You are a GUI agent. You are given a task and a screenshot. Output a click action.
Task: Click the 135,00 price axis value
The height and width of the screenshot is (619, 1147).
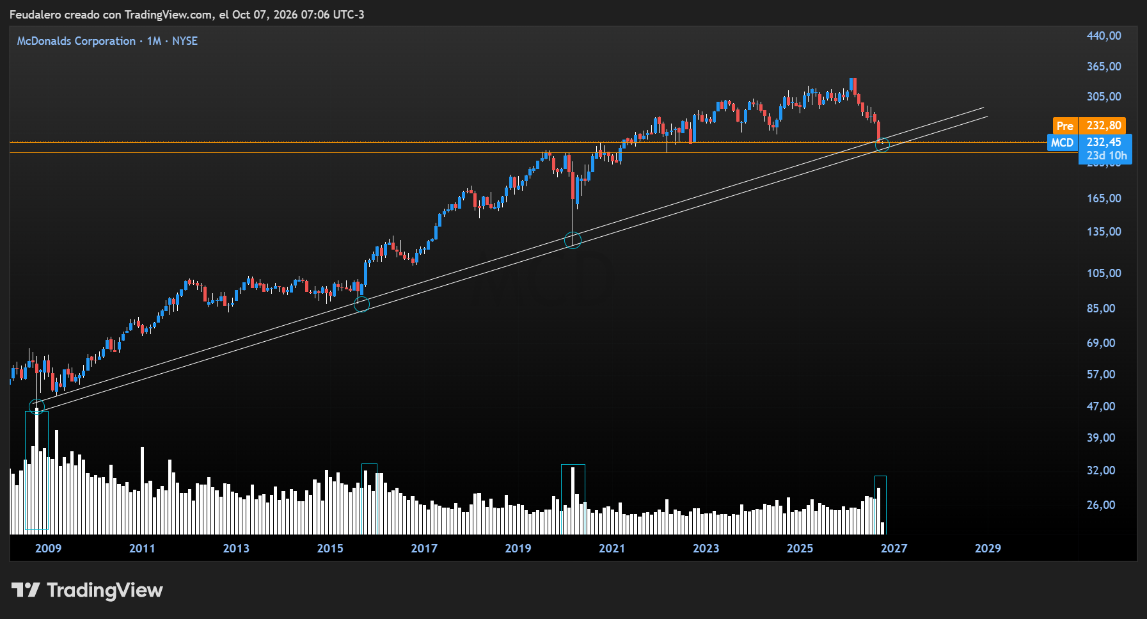point(1103,232)
